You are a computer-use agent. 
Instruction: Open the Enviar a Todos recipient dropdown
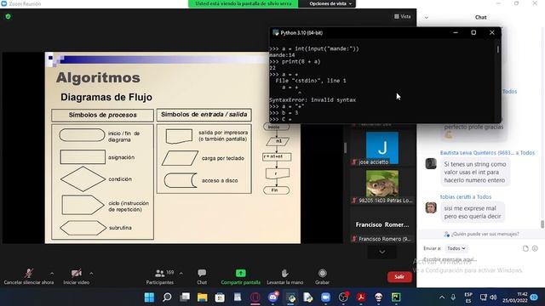point(456,248)
